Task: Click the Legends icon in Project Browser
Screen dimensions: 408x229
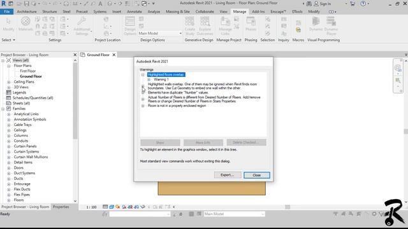Action: coord(8,92)
